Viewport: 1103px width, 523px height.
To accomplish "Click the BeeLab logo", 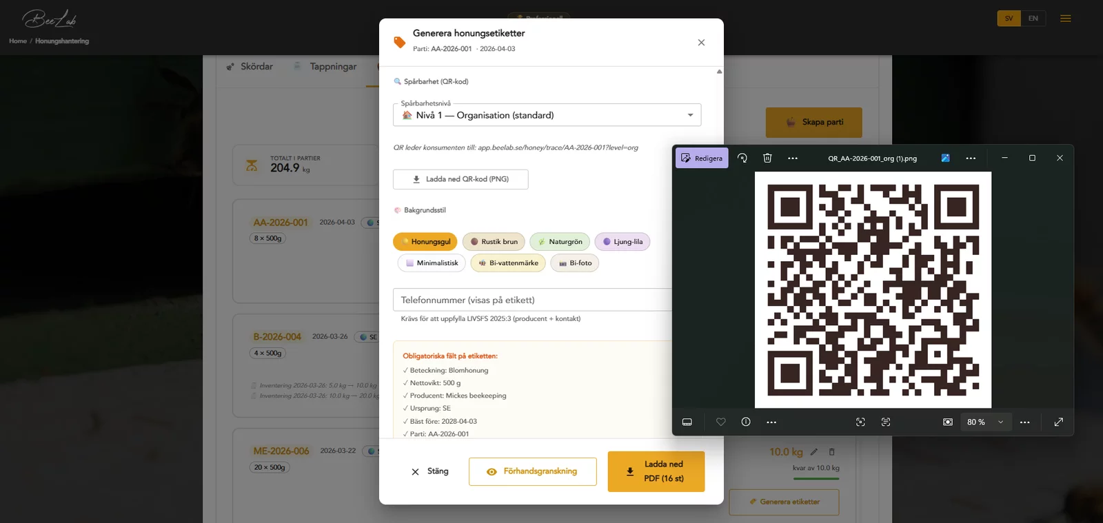I will click(50, 19).
